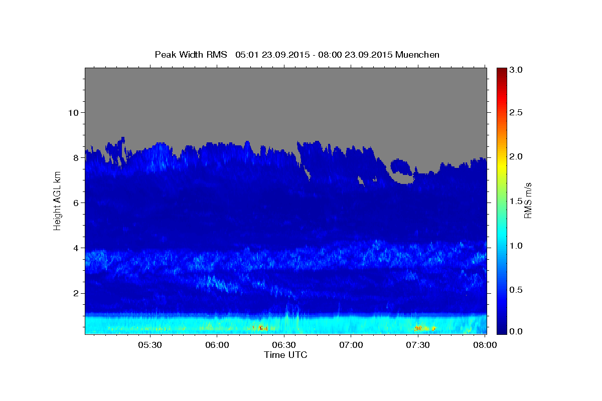The image size is (602, 401).
Task: Click the 07:00 time tick label
Action: (x=351, y=345)
